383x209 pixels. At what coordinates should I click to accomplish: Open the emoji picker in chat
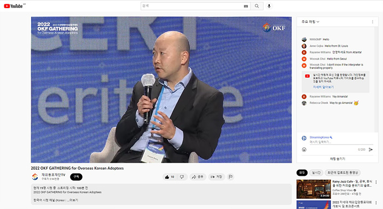tap(304, 150)
